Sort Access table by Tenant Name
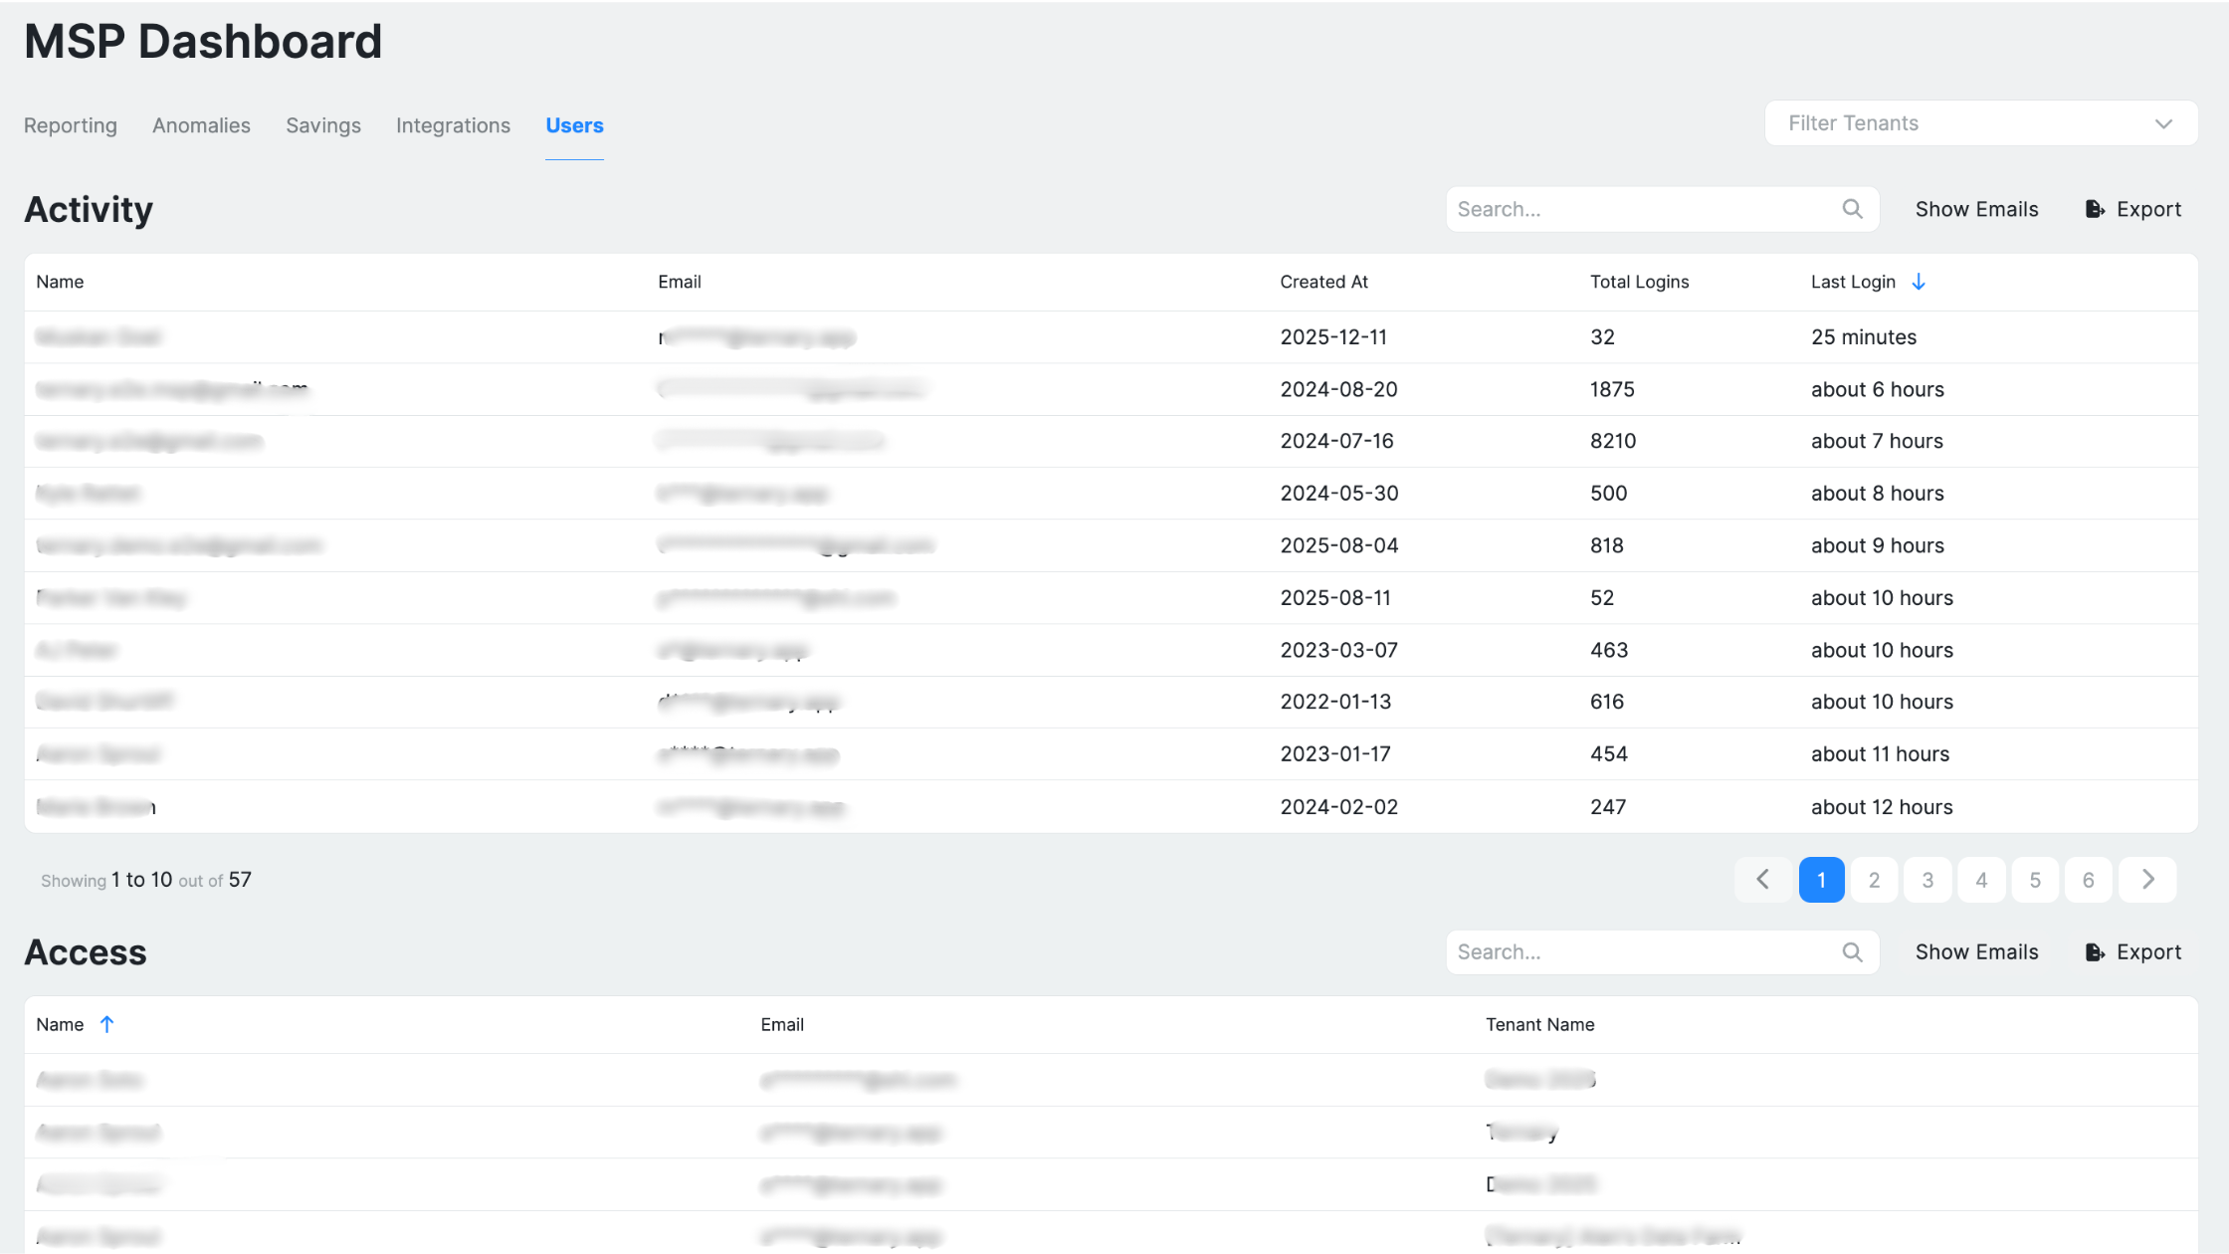The width and height of the screenshot is (2229, 1254). pyautogui.click(x=1539, y=1024)
